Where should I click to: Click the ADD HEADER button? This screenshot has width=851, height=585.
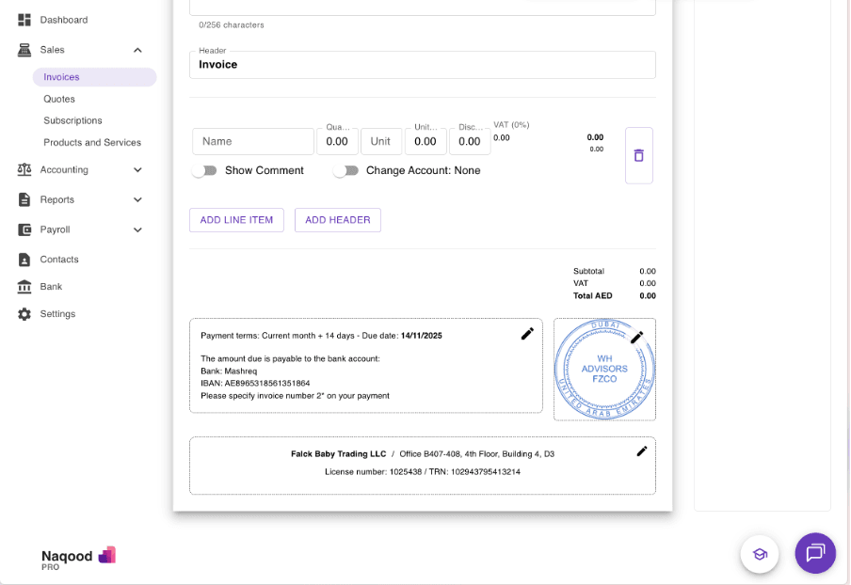pos(338,220)
